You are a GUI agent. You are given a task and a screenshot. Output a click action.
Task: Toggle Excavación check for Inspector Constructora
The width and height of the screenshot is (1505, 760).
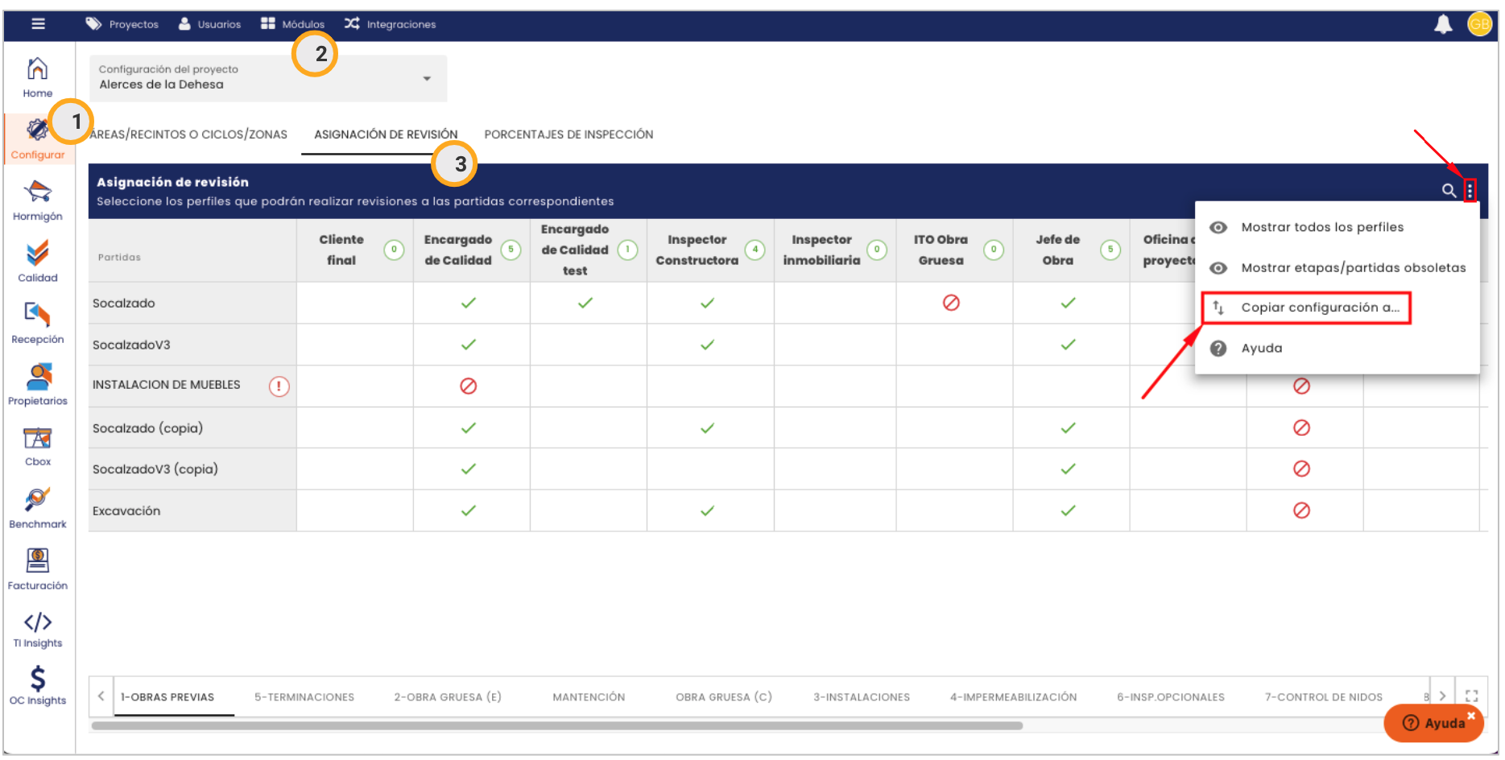point(707,511)
